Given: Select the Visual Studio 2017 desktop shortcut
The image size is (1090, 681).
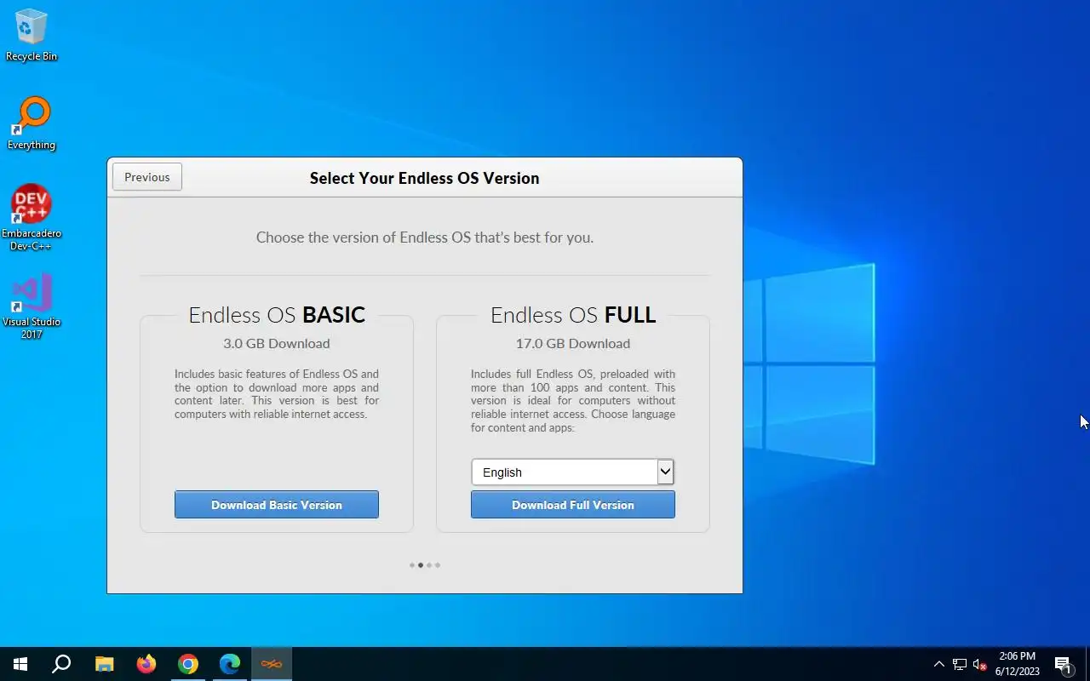Looking at the screenshot, I should pos(32,306).
